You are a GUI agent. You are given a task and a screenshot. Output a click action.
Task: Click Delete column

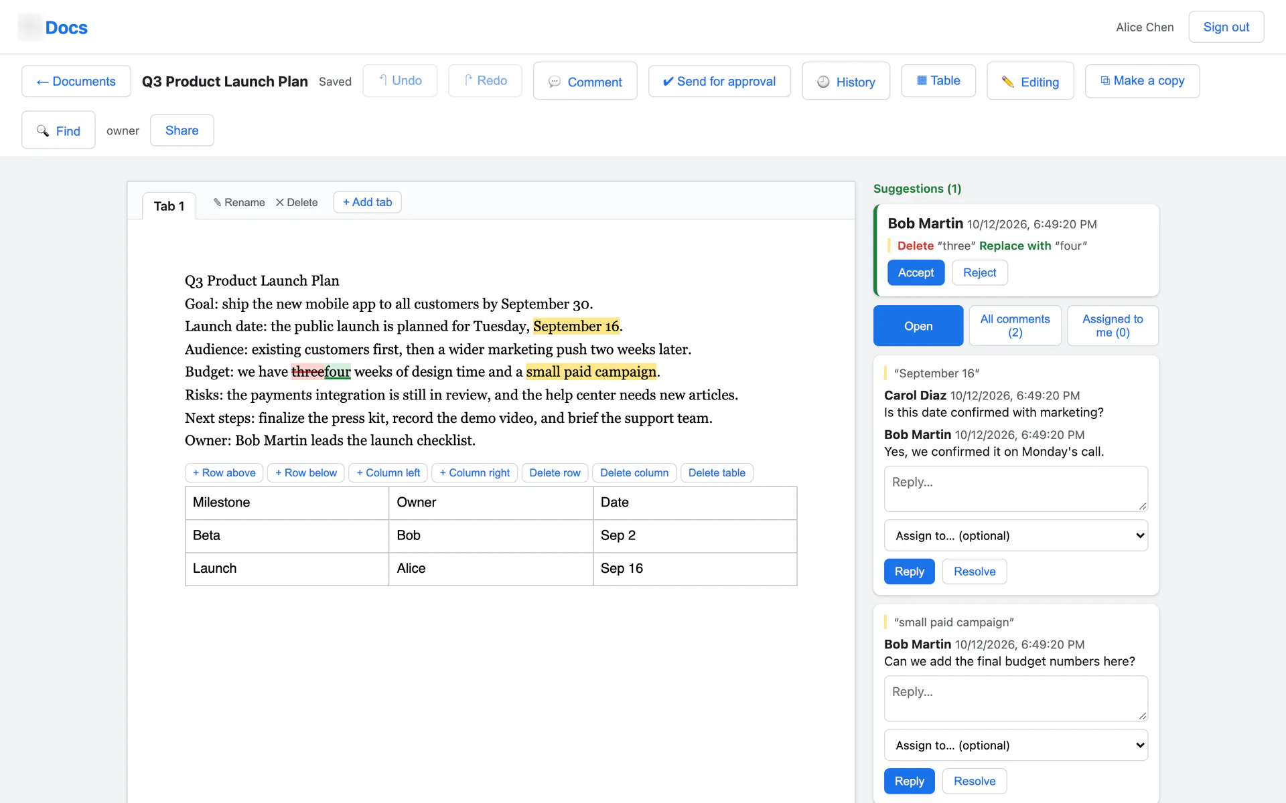click(x=634, y=472)
